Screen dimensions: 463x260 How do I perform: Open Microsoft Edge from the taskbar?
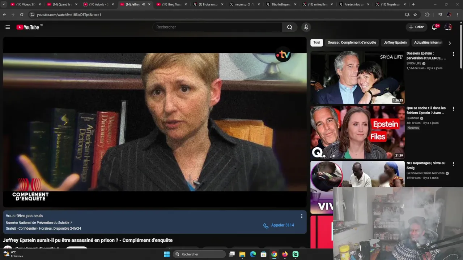click(x=253, y=254)
